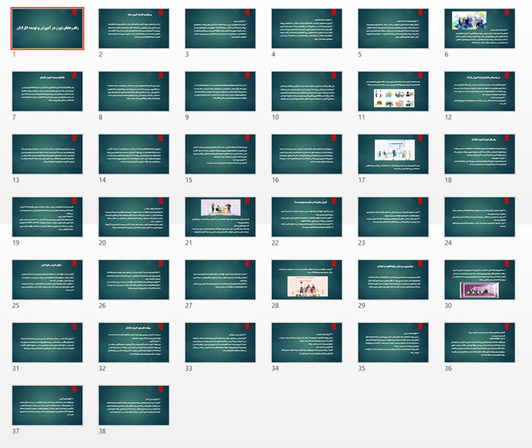Select slide 31 thumbnail

pyautogui.click(x=47, y=343)
